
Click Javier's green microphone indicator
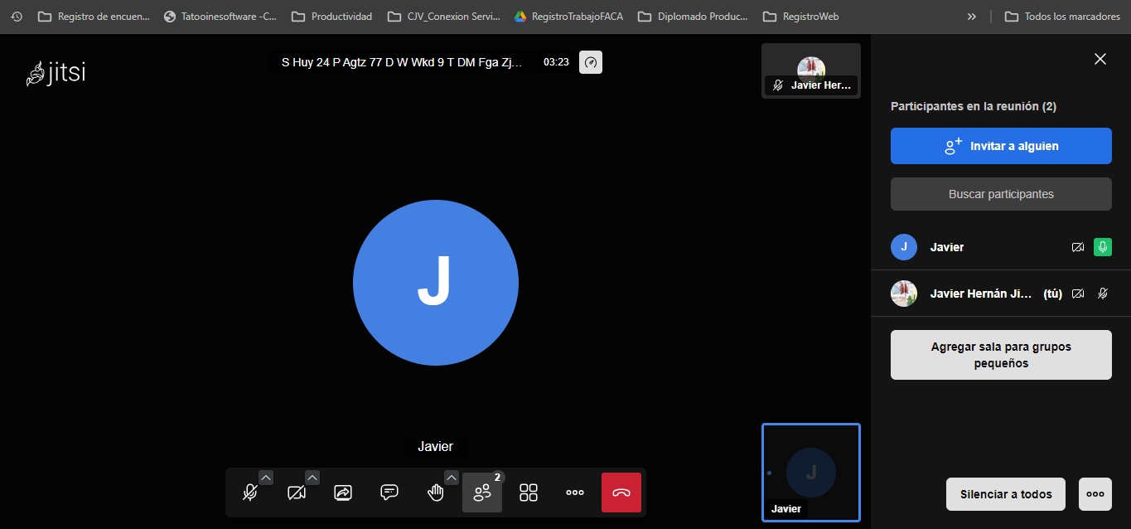(x=1102, y=247)
